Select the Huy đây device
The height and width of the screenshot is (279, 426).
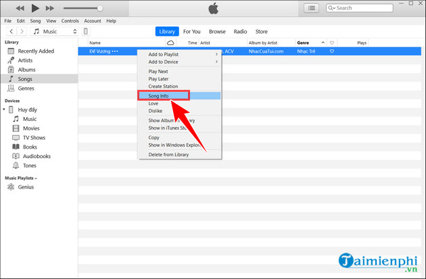click(27, 109)
